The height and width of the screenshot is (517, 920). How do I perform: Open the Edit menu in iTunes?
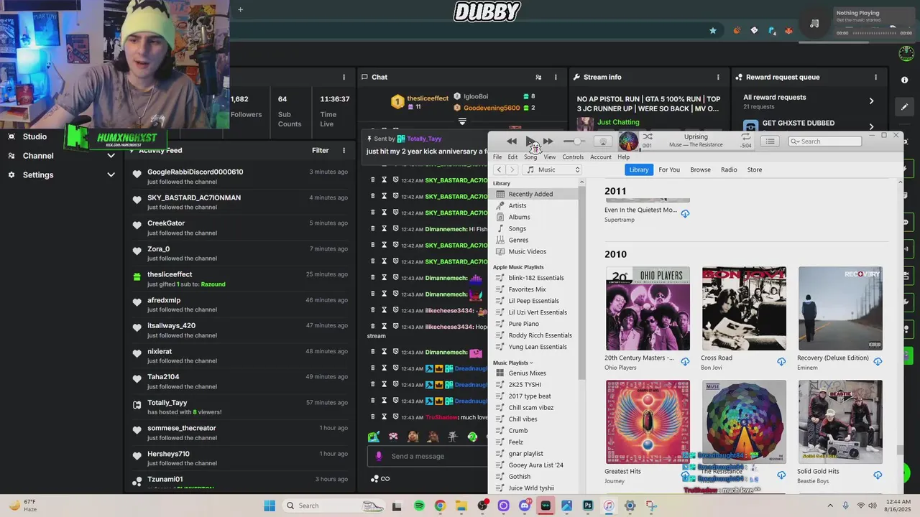512,157
